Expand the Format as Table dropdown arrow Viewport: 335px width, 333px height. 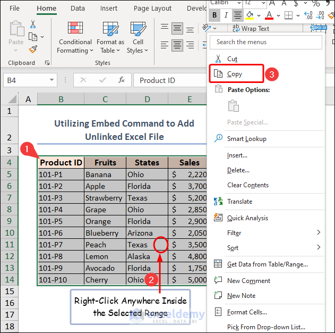click(x=118, y=51)
